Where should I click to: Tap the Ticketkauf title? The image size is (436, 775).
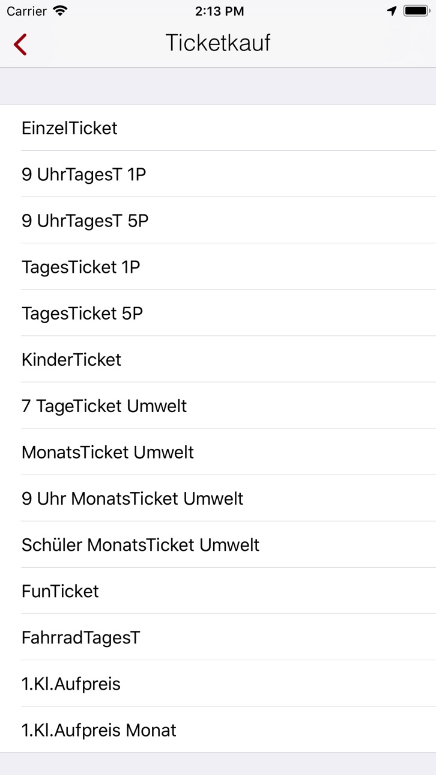[218, 43]
